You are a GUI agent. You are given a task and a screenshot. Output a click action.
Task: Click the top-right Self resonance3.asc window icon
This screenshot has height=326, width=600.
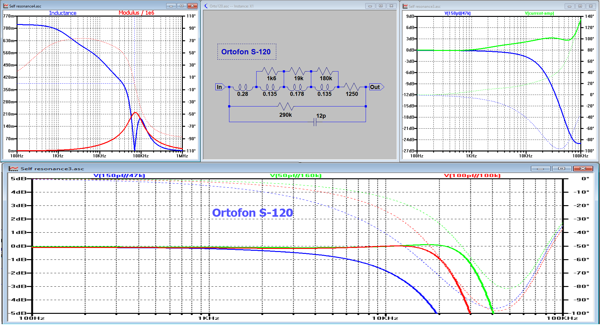click(405, 6)
